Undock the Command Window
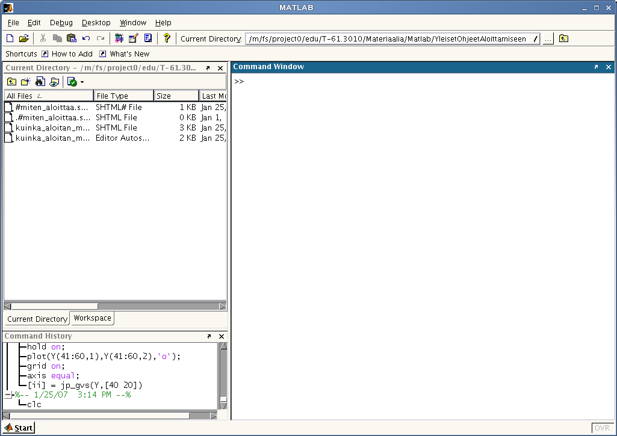617x436 pixels. point(596,67)
